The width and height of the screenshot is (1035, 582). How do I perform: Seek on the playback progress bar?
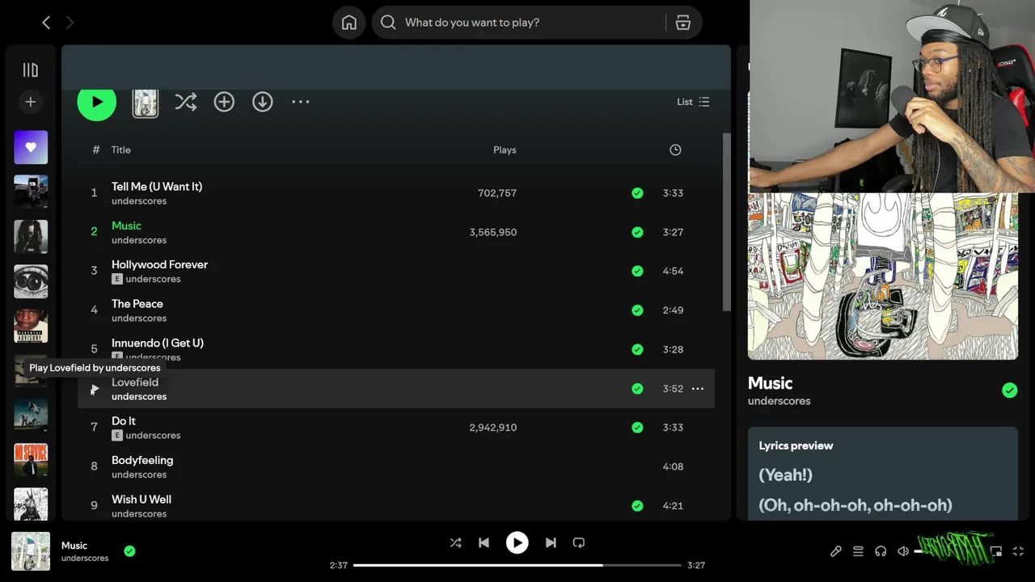(517, 565)
